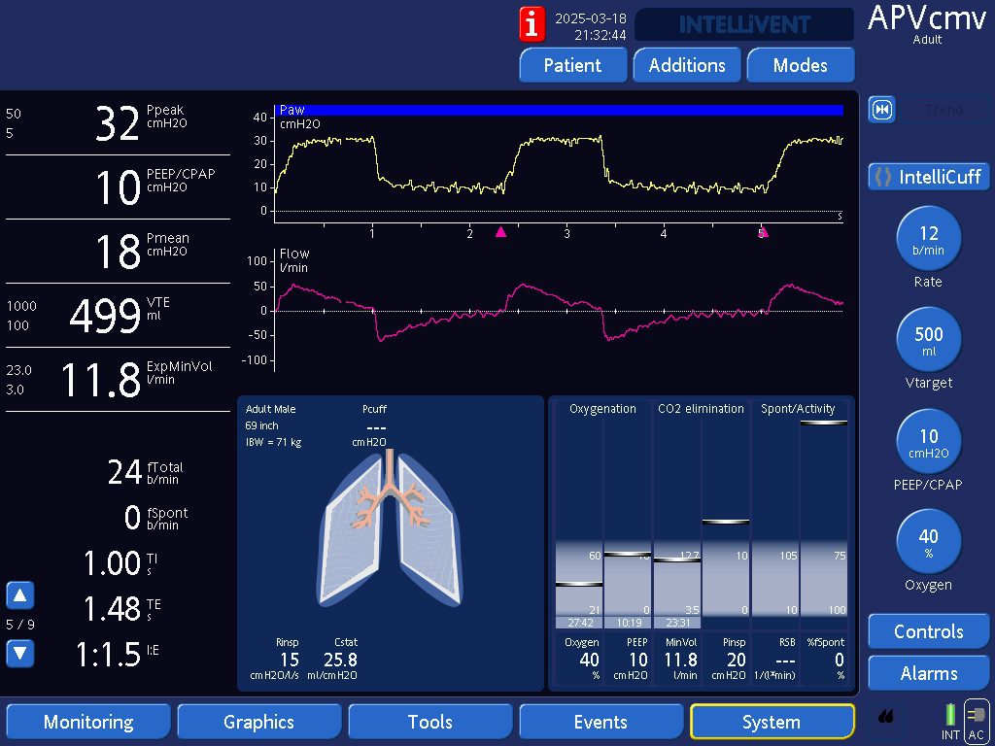Select the Vtarget 500 ml knob

pos(928,340)
